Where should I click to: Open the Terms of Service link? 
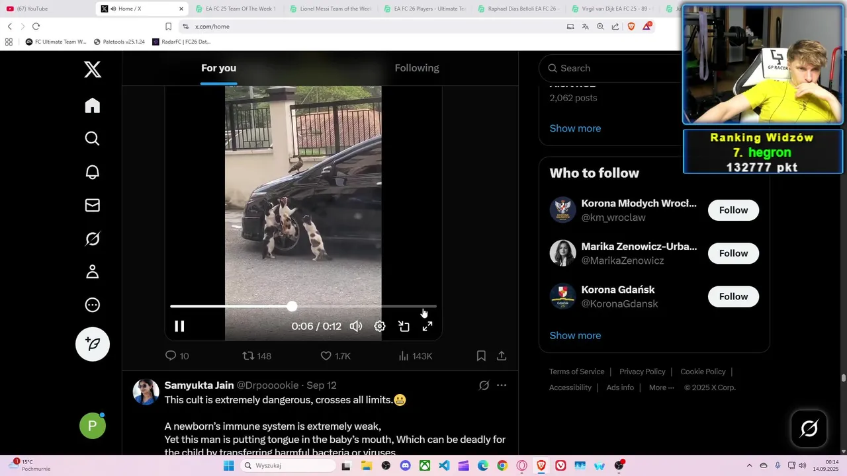click(576, 372)
